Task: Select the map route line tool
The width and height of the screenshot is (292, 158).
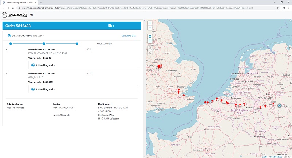Action: tap(150, 52)
